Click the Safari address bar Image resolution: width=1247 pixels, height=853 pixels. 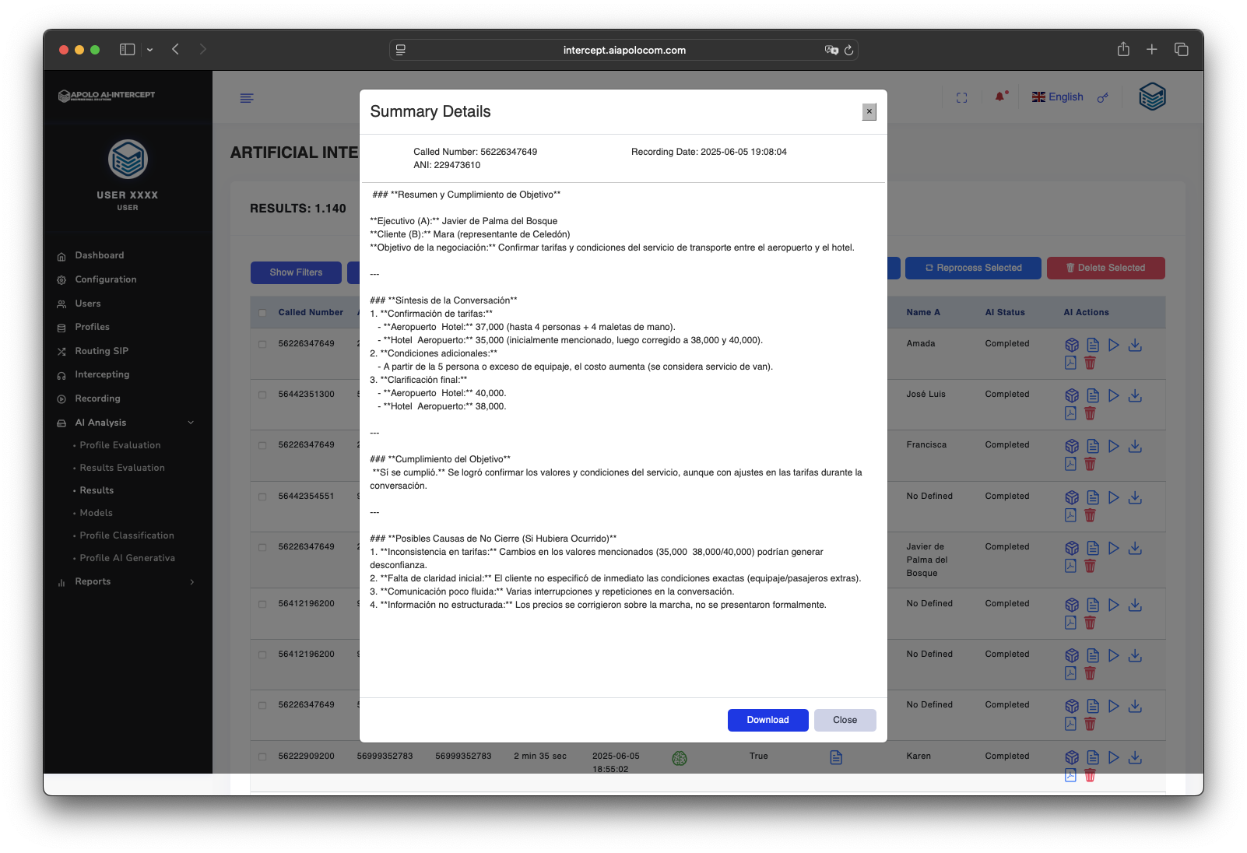(623, 50)
